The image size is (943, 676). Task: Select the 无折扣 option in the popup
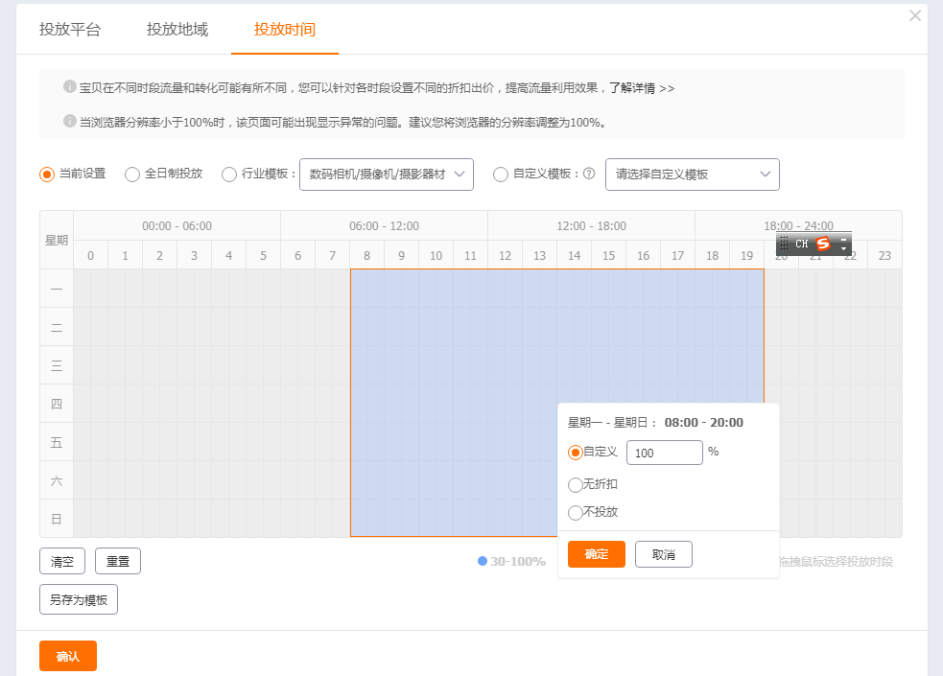[576, 484]
